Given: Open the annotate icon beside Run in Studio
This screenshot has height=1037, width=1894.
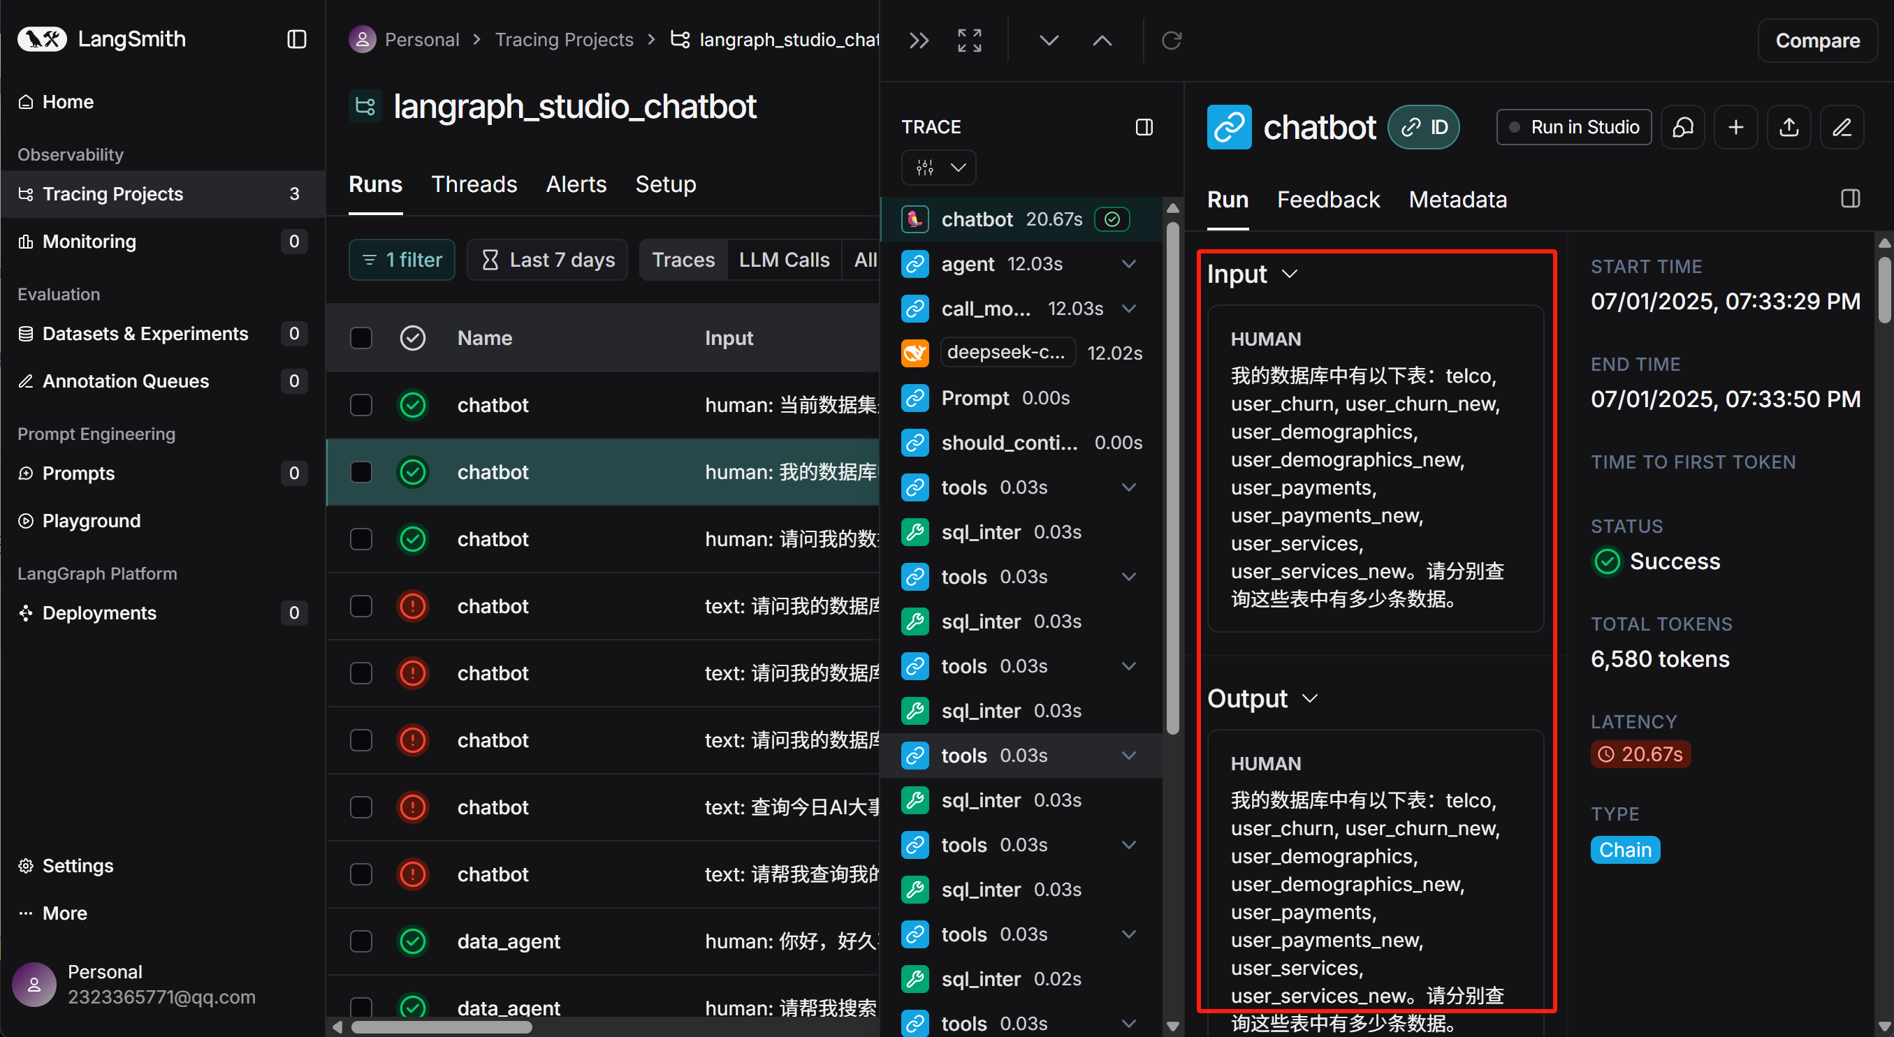Looking at the screenshot, I should [x=1683, y=127].
